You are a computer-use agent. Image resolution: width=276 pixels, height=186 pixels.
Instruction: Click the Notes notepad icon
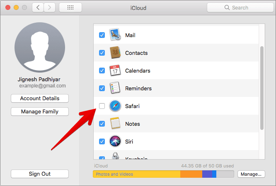click(x=115, y=123)
